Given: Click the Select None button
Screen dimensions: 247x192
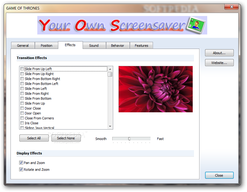Looking at the screenshot, I should click(66, 138).
